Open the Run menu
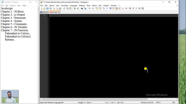 coord(100,5)
